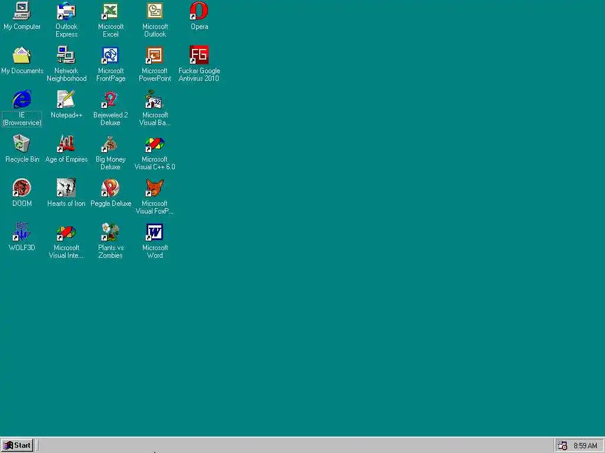The width and height of the screenshot is (605, 453).
Task: Select the Microsoft Word shortcut icon
Action: coord(155,232)
